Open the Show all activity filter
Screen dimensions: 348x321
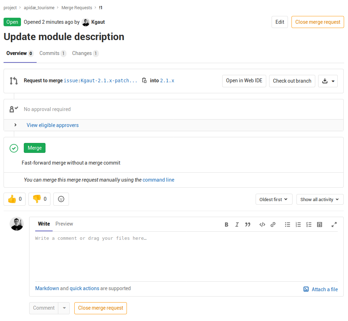[320, 199]
